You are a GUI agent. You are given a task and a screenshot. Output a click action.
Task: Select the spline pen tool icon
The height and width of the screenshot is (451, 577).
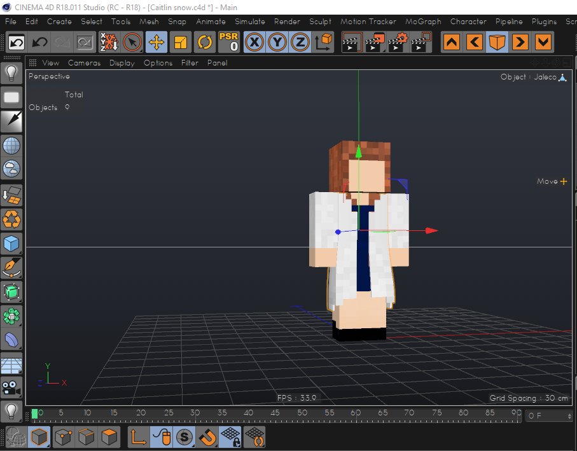(11, 267)
